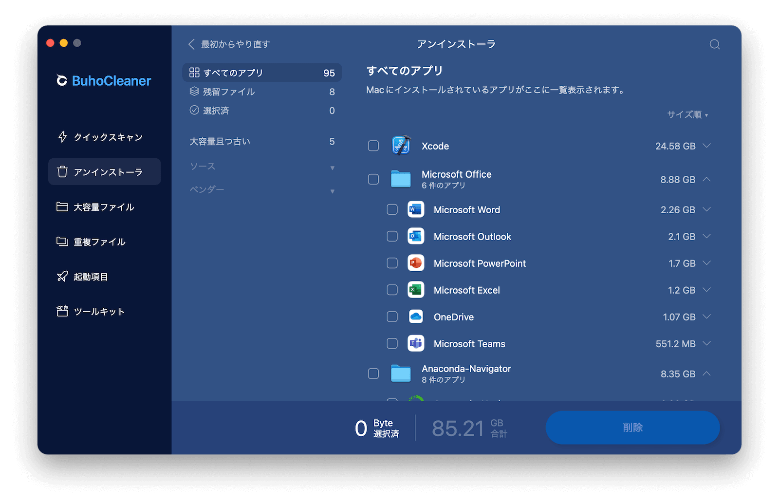Check the Microsoft Excel checkbox
Screen dimensions: 779x504
pyautogui.click(x=392, y=290)
